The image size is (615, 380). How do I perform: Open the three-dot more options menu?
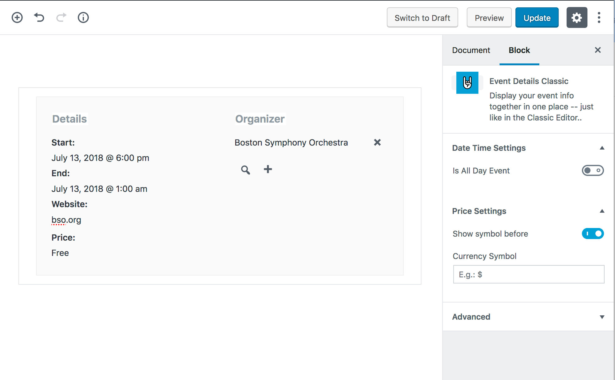click(x=599, y=18)
